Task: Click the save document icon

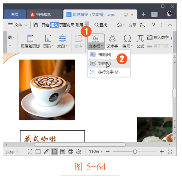Action: pyautogui.click(x=36, y=25)
